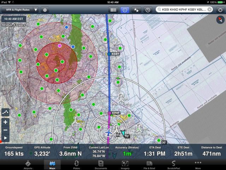Open the ScratchPad tab

[173, 164]
